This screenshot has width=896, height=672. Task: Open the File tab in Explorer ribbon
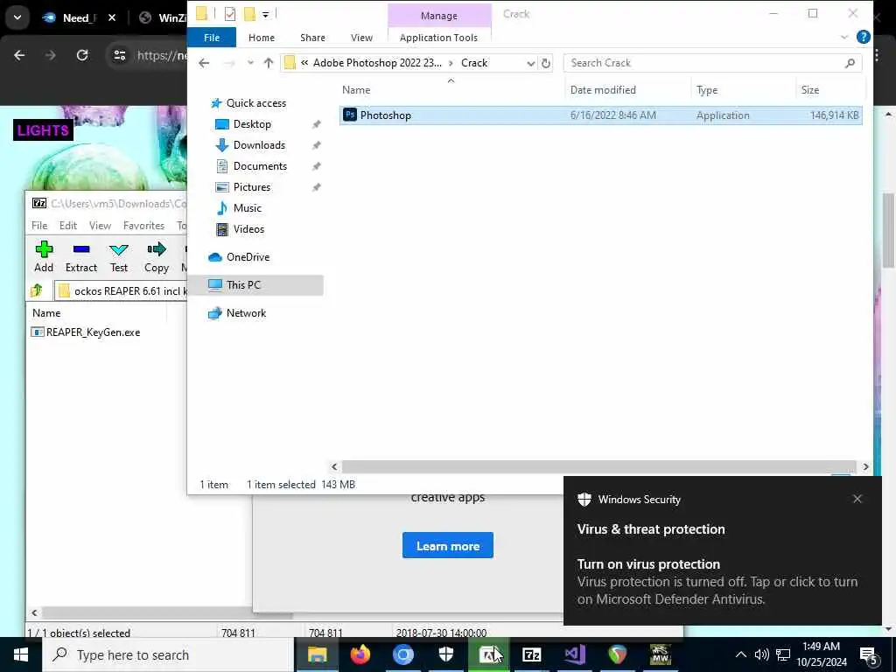212,38
